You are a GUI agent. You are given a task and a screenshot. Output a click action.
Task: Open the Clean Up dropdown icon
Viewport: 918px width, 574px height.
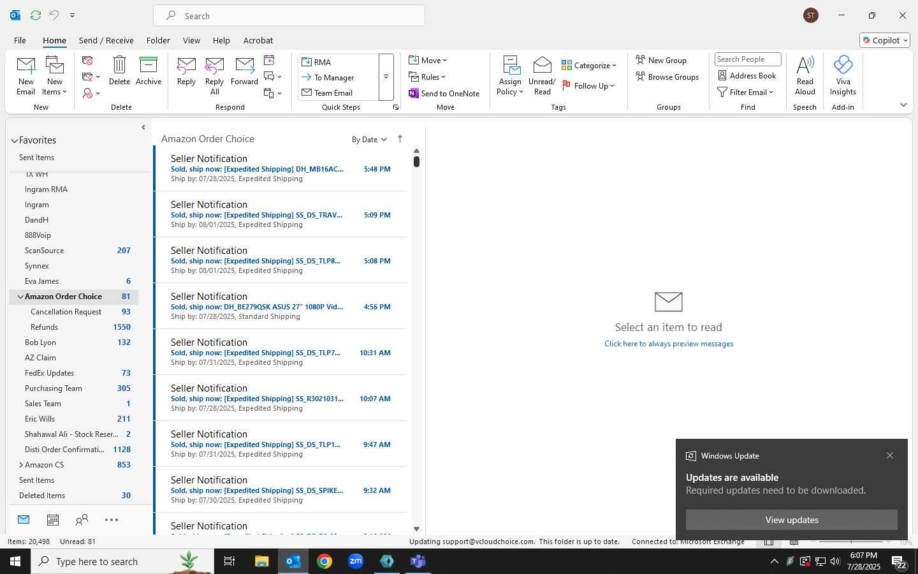pos(91,77)
